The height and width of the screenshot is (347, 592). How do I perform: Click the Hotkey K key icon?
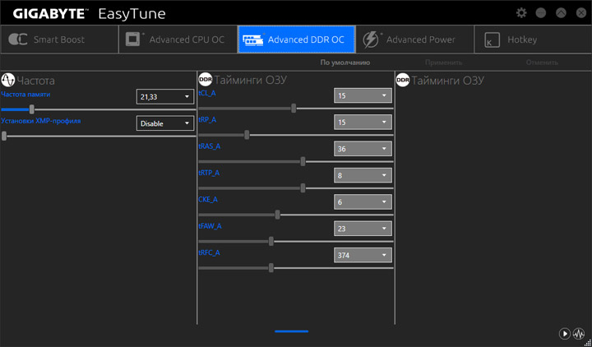[x=492, y=39]
